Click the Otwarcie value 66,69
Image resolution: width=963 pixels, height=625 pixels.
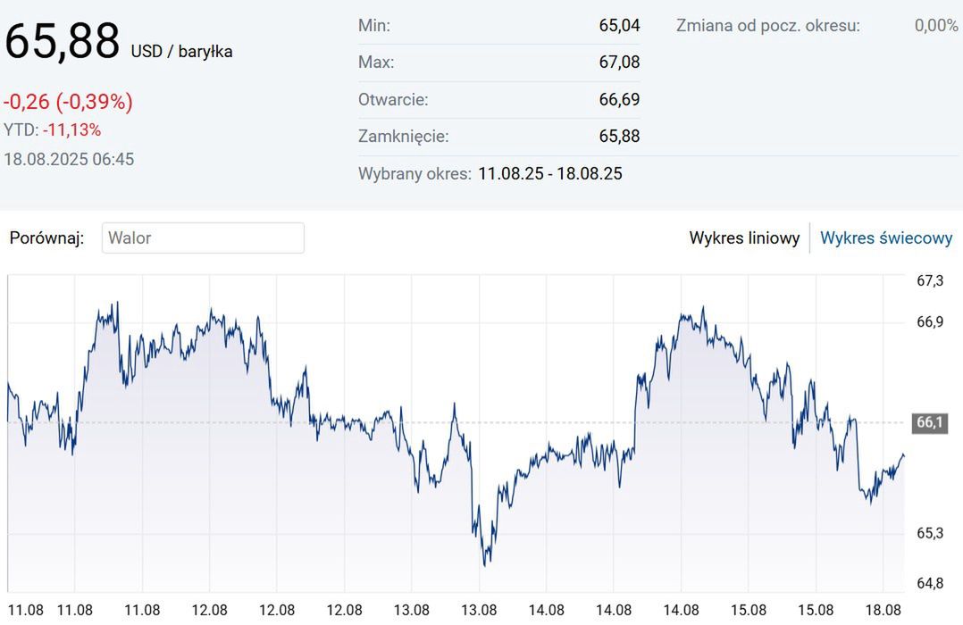(x=619, y=100)
